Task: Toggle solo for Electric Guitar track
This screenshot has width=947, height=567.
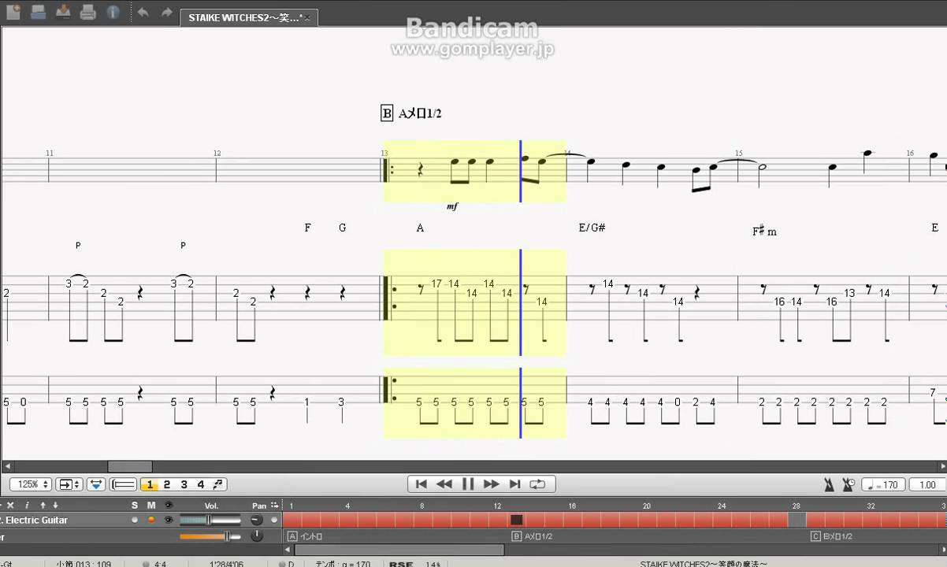Action: [x=135, y=520]
